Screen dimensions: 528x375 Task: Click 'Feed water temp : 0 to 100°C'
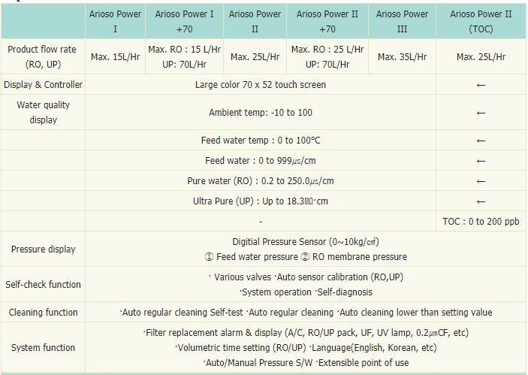(x=261, y=141)
